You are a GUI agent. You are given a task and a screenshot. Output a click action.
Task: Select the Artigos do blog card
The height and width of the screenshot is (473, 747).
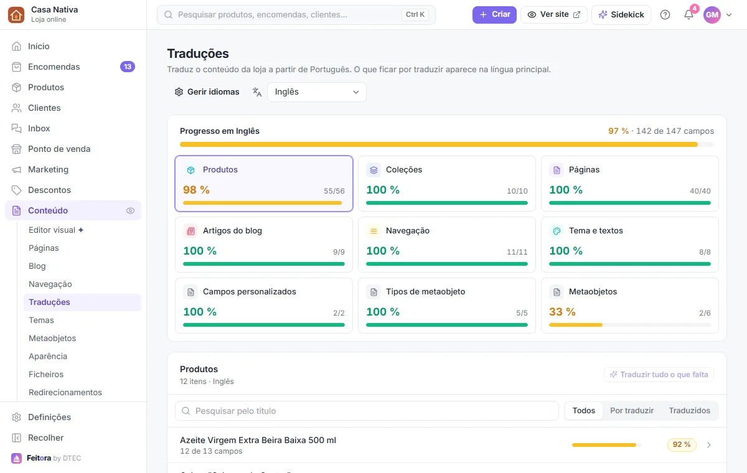point(264,245)
